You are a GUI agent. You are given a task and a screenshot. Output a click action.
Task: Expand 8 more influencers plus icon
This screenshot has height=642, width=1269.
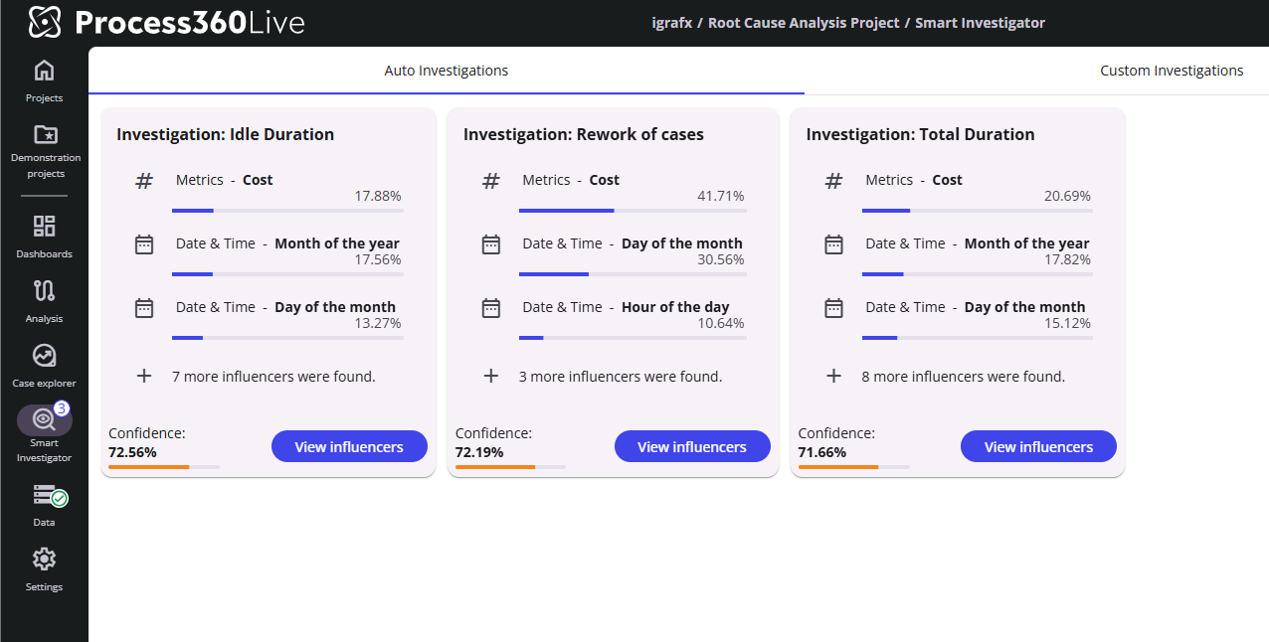point(834,377)
